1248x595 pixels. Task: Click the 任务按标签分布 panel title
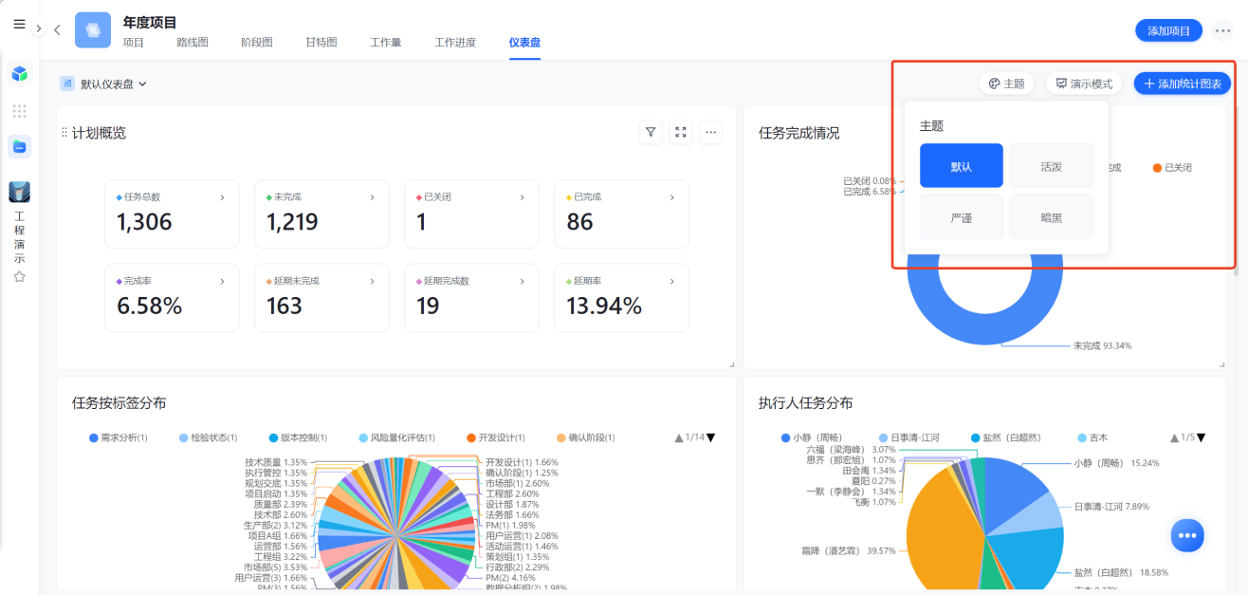(x=119, y=403)
